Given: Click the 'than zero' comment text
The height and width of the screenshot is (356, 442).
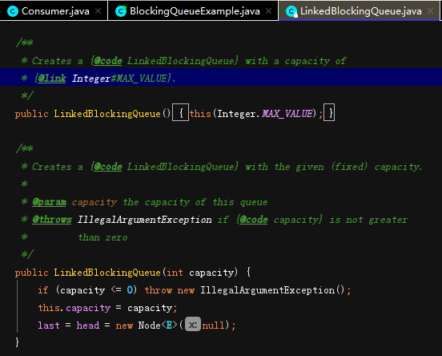Looking at the screenshot, I should click(x=102, y=237).
